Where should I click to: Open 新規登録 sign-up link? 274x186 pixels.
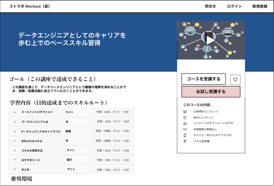[259, 6]
